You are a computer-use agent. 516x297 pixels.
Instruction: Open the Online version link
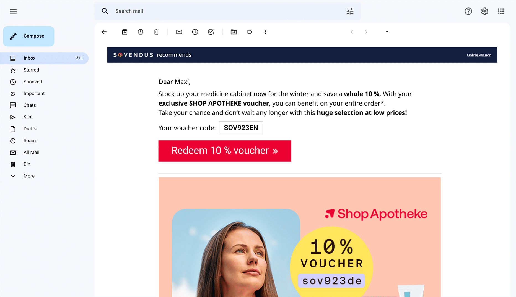coord(479,55)
